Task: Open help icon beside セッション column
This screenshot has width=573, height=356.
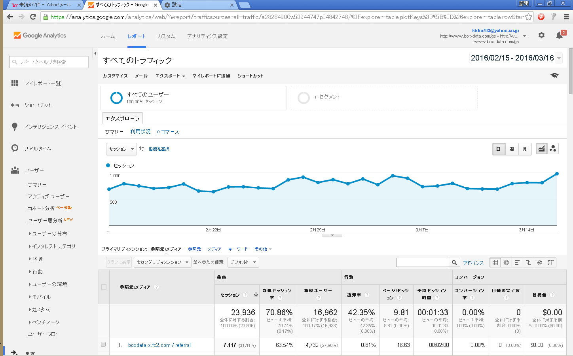Action: pyautogui.click(x=245, y=295)
